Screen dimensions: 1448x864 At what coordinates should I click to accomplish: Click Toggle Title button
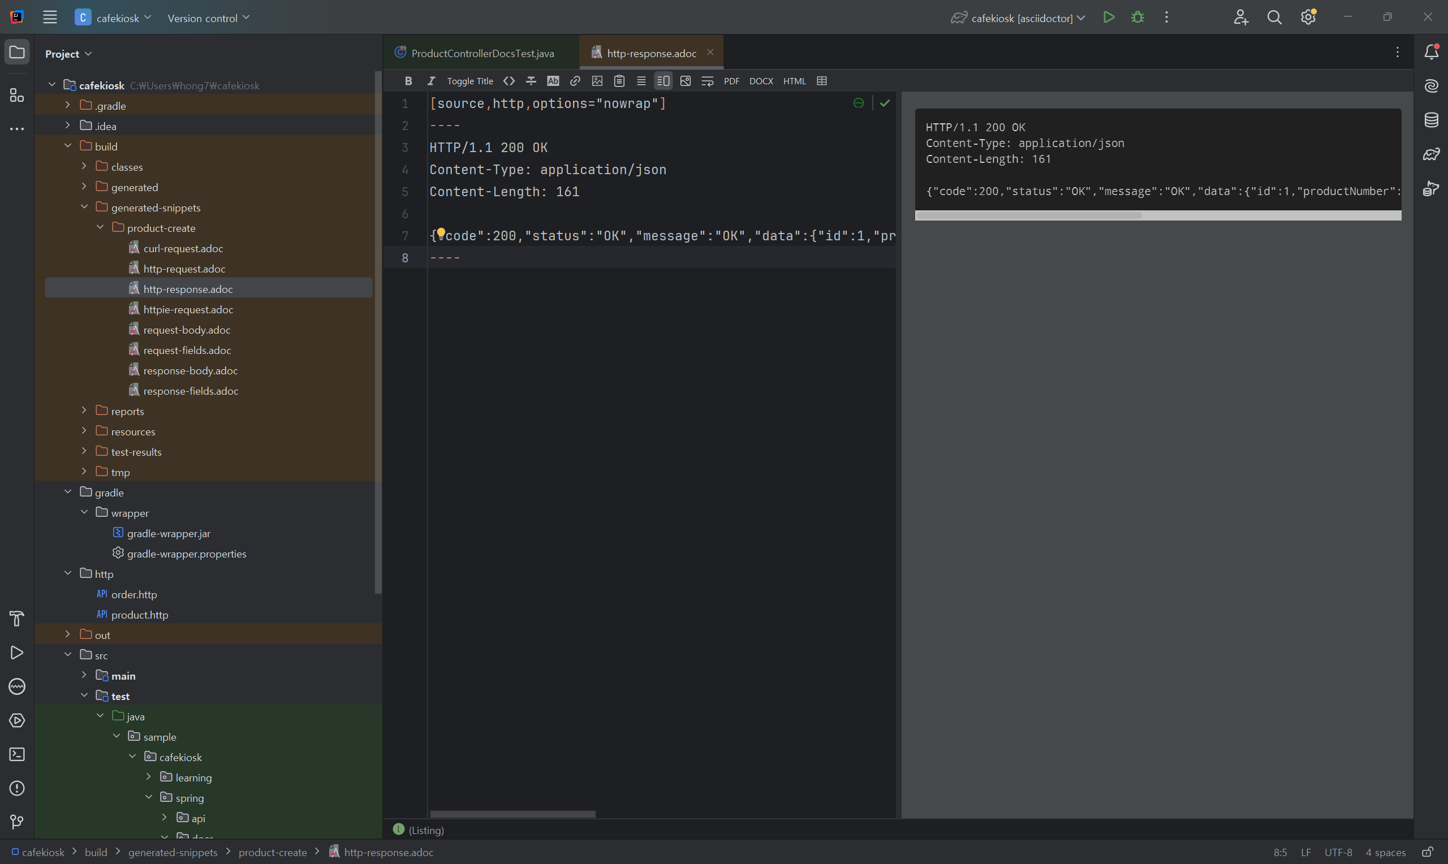point(469,81)
